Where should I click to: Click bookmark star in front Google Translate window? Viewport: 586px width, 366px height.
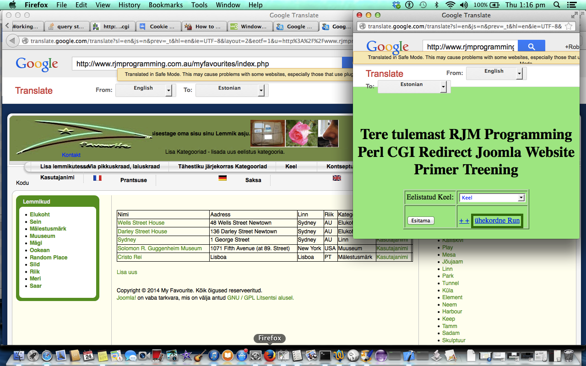point(569,26)
